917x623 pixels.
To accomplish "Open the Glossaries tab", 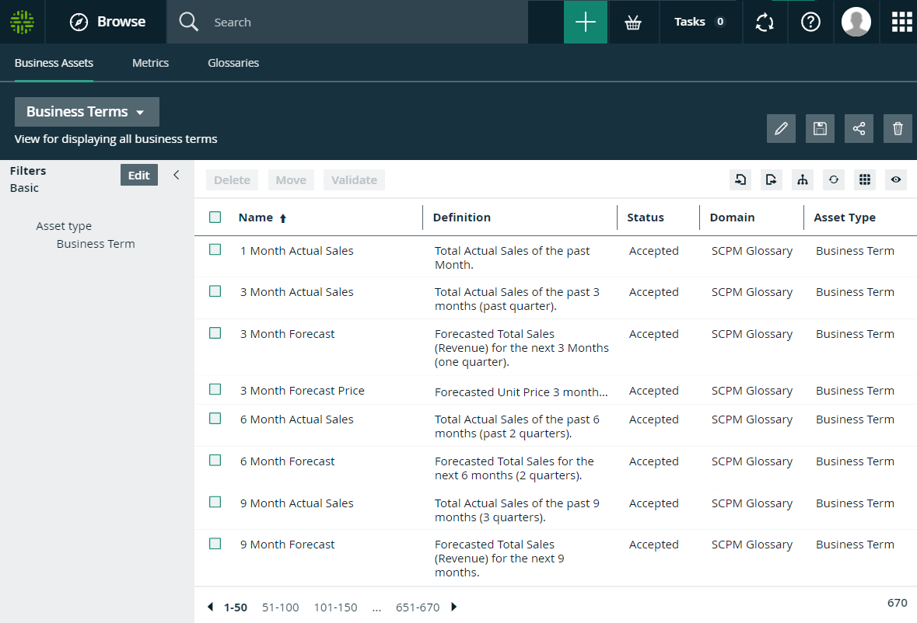I will 233,63.
